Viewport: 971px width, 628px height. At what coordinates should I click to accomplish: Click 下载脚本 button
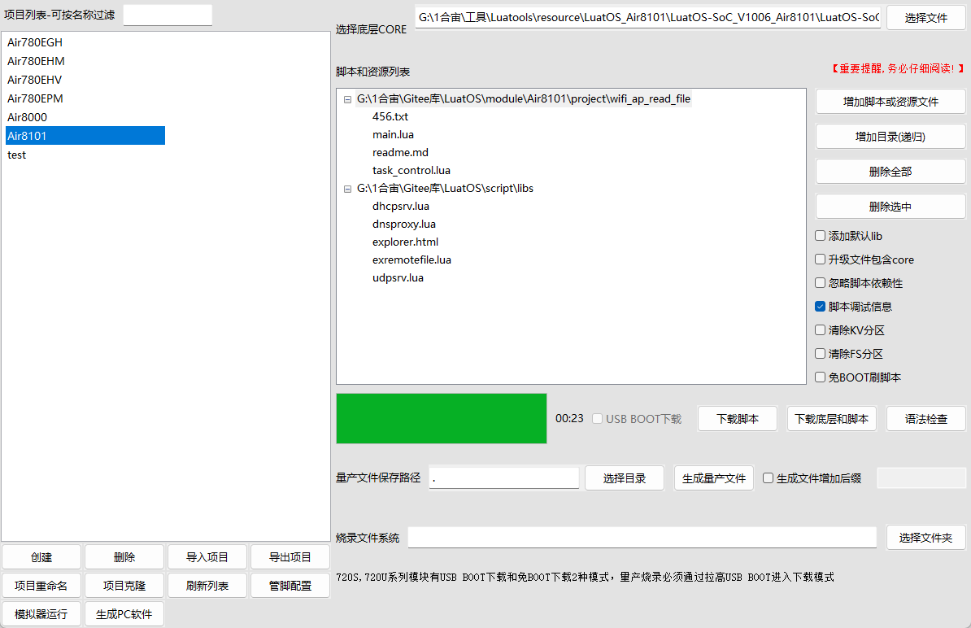pos(738,419)
